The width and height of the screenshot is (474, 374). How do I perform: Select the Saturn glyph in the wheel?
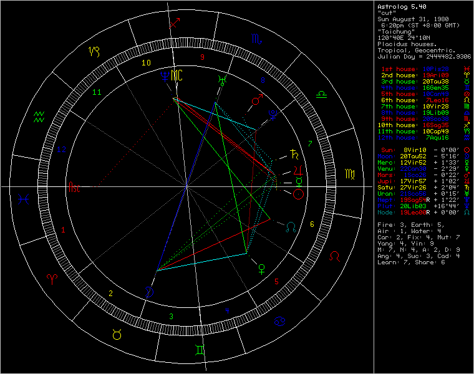tap(294, 154)
